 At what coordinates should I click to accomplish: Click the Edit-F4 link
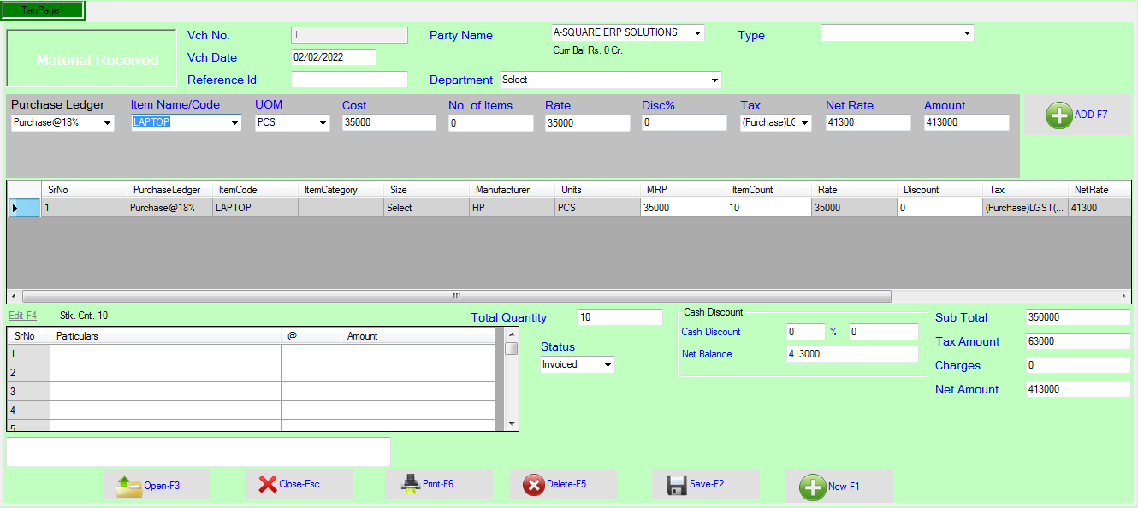pyautogui.click(x=22, y=316)
